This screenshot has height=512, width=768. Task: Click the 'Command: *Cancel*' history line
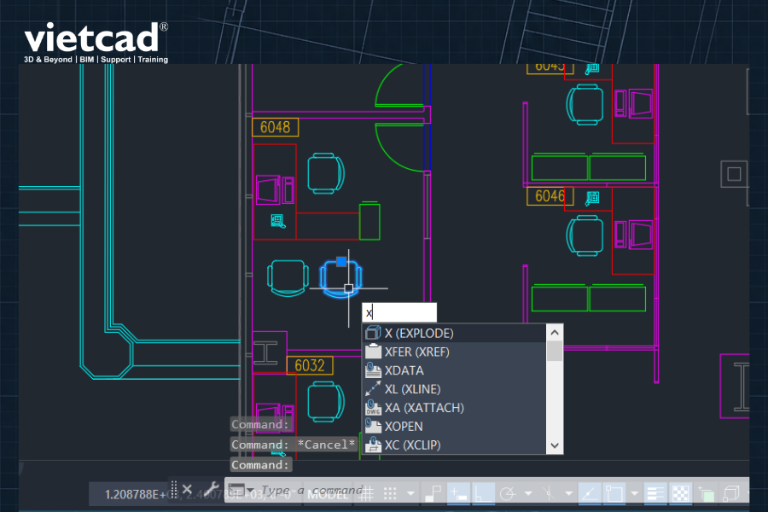point(293,445)
